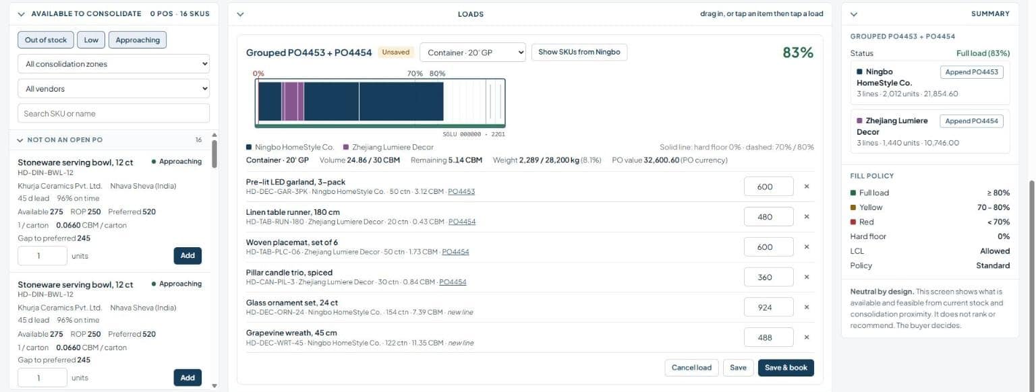Collapse the Loads panel chevron
Screen dimensions: 1036x392
pyautogui.click(x=240, y=14)
